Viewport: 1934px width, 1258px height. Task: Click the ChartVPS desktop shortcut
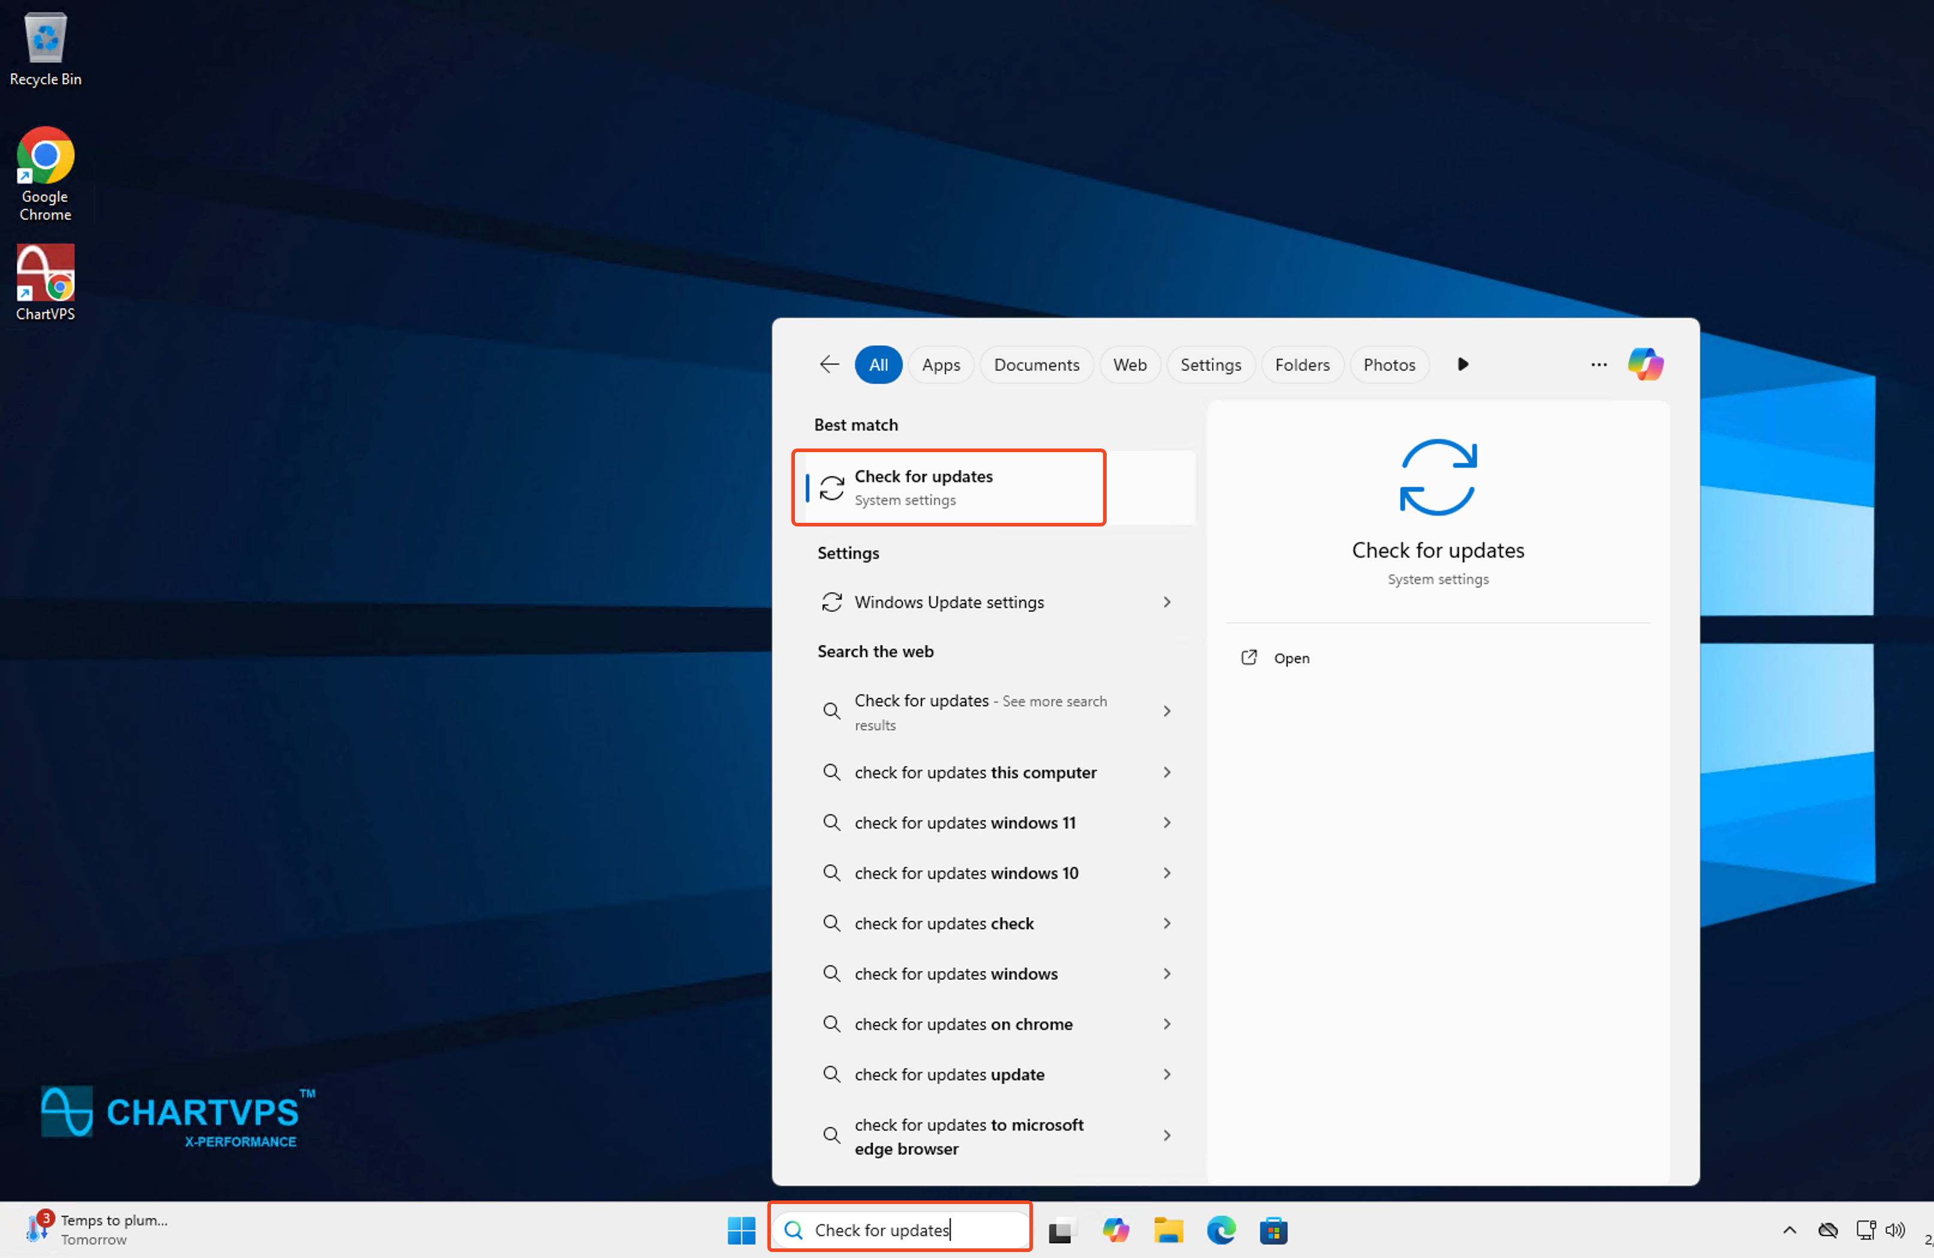(46, 282)
